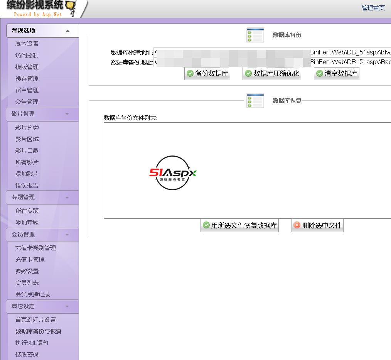Open 基本设置 in the sidebar
This screenshot has width=391, height=360.
point(27,44)
